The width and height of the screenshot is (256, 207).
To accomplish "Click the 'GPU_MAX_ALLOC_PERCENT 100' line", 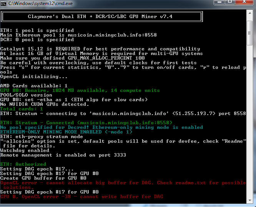I will (73, 58).
